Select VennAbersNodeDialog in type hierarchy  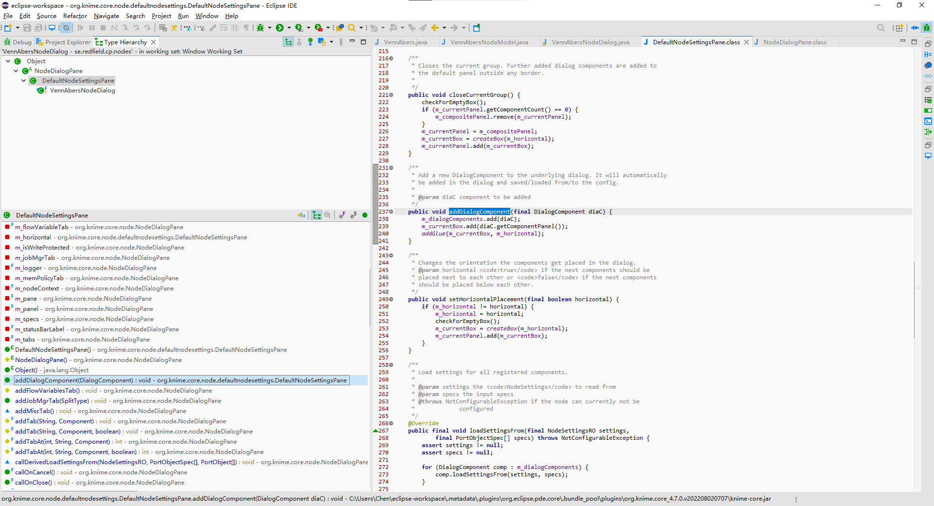(x=82, y=90)
